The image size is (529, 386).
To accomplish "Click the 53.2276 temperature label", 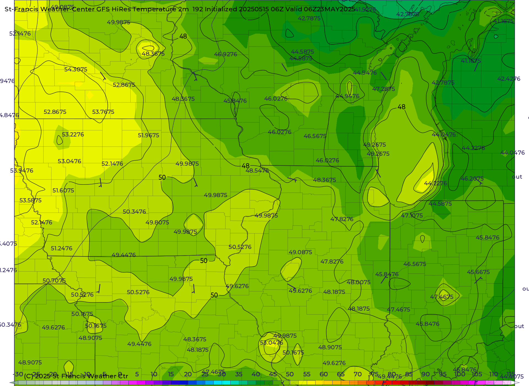I will (x=73, y=135).
